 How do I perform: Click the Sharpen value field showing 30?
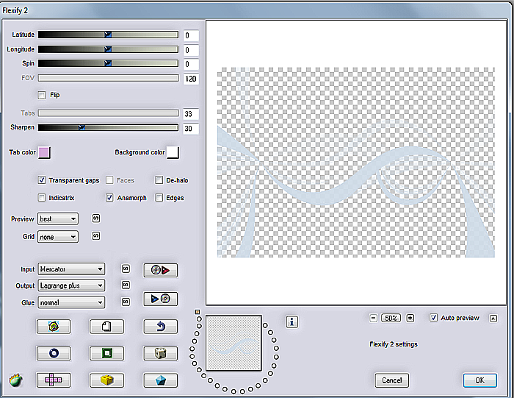click(x=191, y=129)
